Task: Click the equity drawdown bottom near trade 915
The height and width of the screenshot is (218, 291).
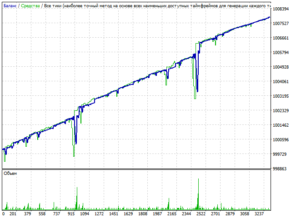Action: pyautogui.click(x=74, y=155)
